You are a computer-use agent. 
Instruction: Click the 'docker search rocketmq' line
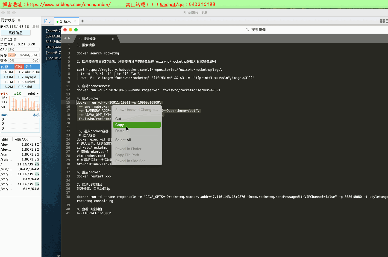pyautogui.click(x=98, y=53)
